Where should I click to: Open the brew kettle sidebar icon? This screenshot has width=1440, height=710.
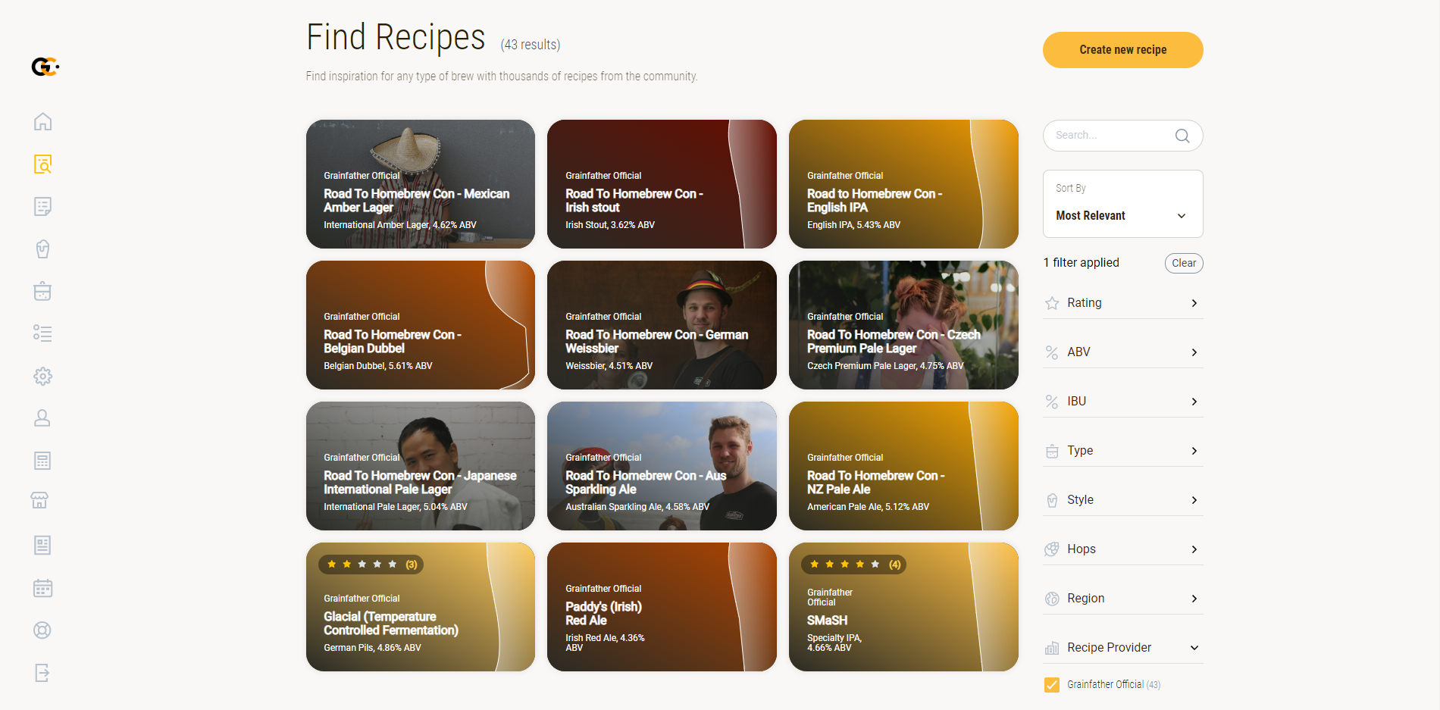pos(42,291)
